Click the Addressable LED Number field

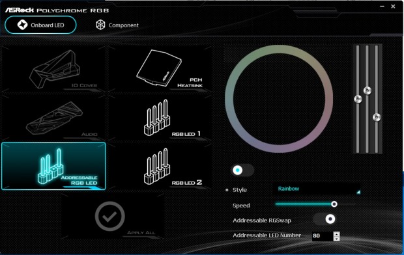(x=323, y=236)
